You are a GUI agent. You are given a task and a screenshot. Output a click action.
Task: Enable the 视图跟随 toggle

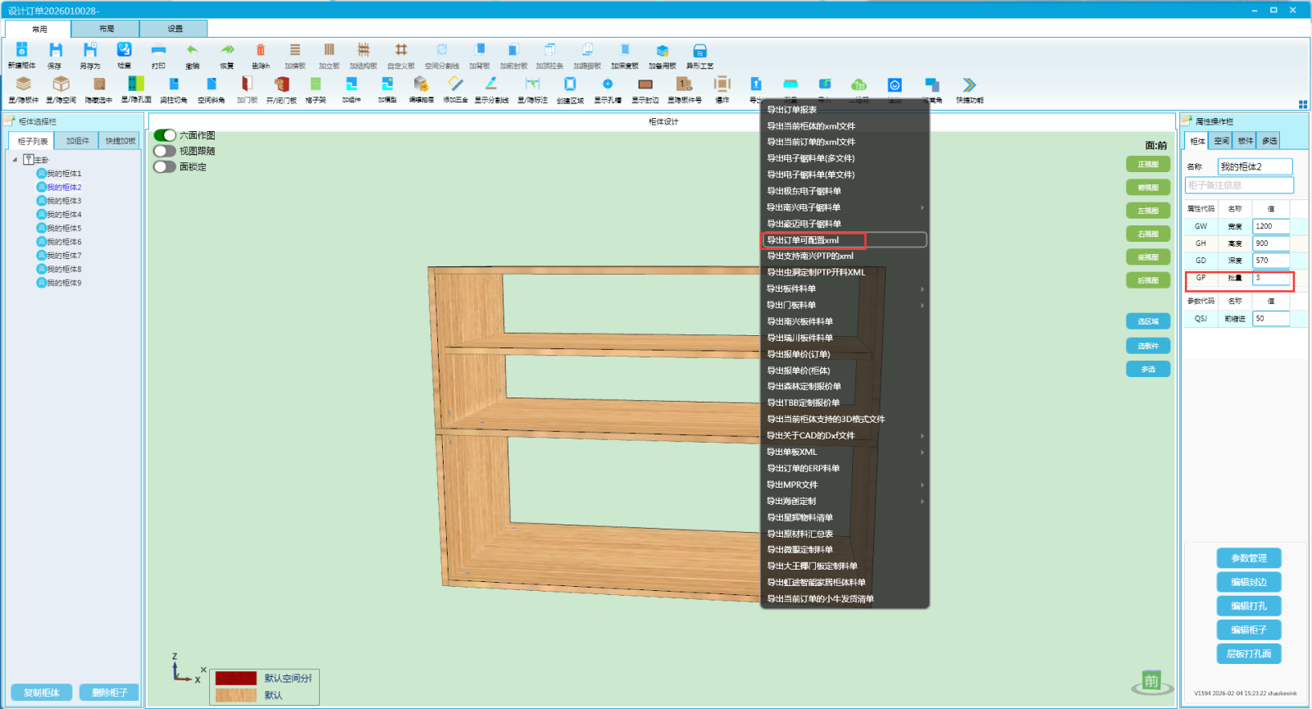click(165, 151)
